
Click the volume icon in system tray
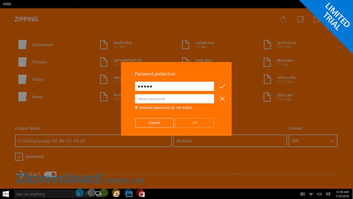click(328, 194)
